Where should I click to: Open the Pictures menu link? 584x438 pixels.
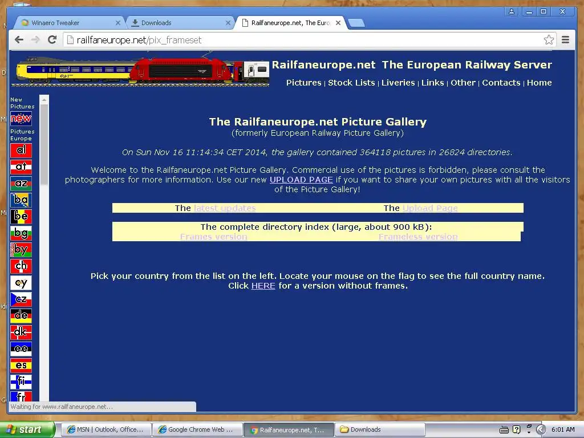[x=303, y=83]
